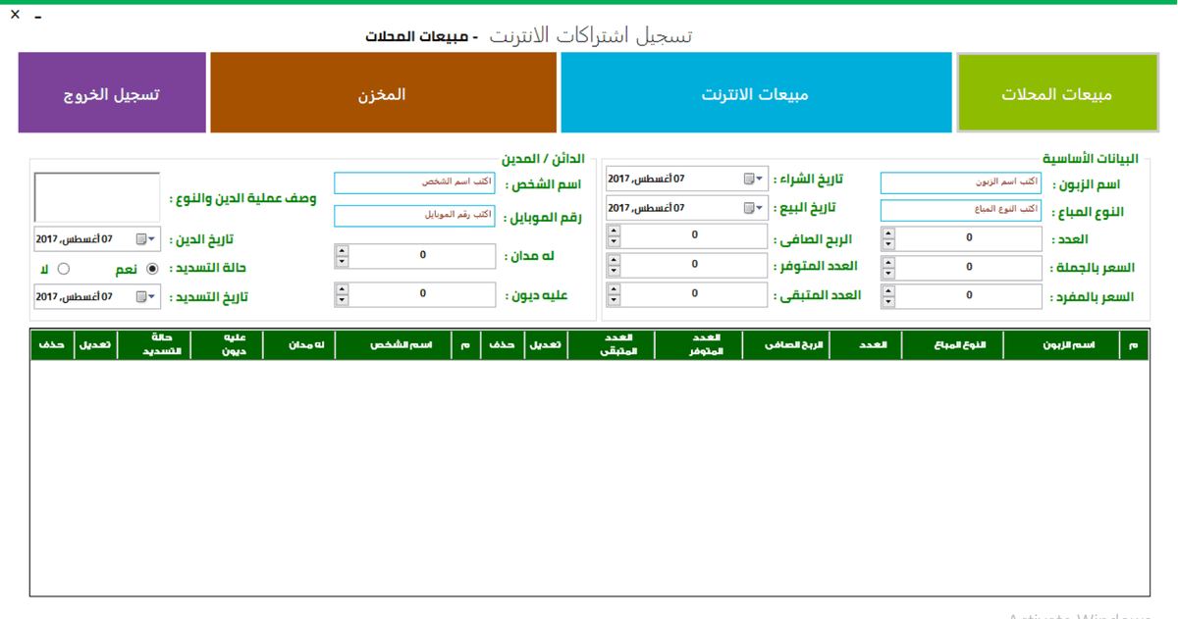Image resolution: width=1178 pixels, height=619 pixels.
Task: Switch to the مبيعات الانترنت tab
Action: (756, 92)
